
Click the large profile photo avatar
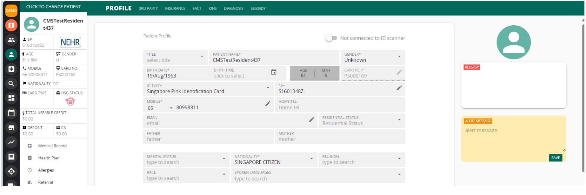coord(513,42)
